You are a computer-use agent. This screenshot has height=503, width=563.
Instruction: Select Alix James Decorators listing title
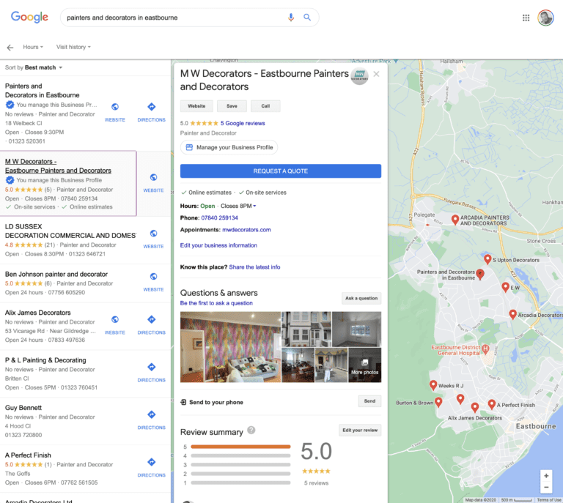coord(37,313)
